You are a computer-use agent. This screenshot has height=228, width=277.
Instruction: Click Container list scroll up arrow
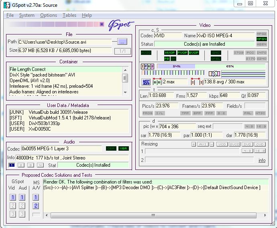[125, 70]
